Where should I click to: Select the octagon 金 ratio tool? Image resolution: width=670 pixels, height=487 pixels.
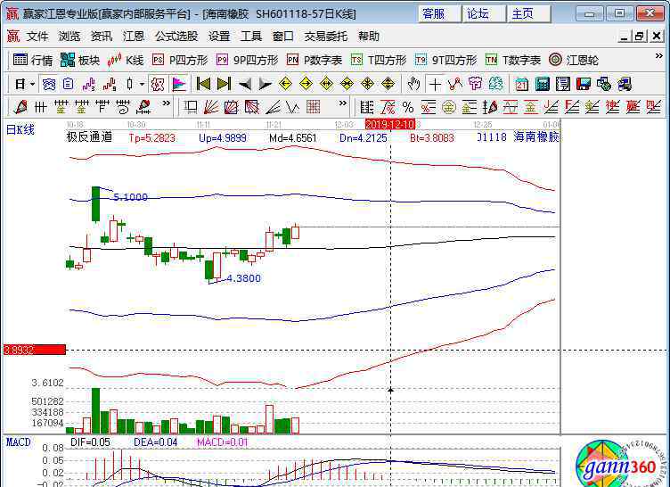[x=449, y=107]
